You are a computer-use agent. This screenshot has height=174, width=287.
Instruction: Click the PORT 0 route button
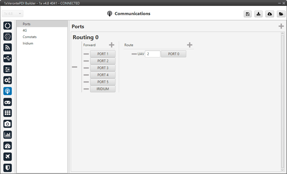click(x=174, y=54)
